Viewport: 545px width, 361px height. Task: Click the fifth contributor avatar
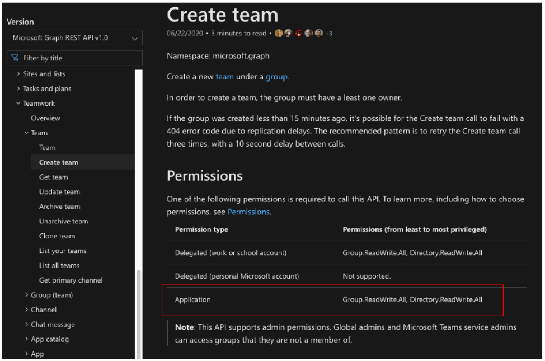pyautogui.click(x=319, y=34)
